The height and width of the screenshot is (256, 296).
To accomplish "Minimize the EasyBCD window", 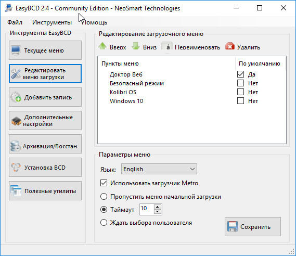I will [x=236, y=8].
